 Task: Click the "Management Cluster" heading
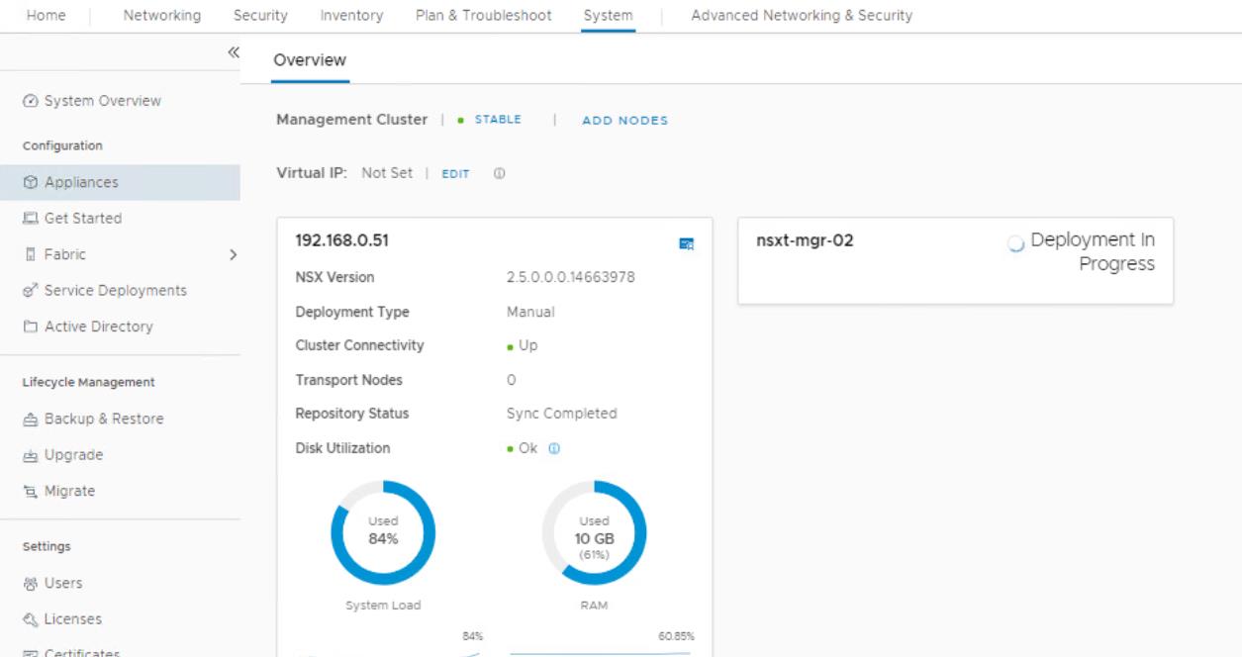tap(351, 120)
